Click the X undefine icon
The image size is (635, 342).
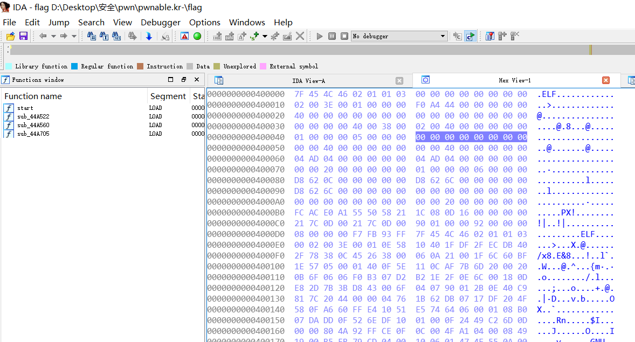tap(300, 36)
